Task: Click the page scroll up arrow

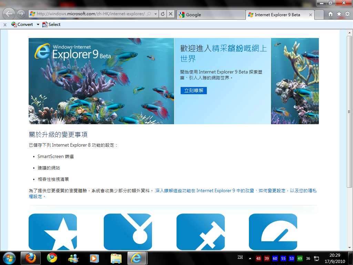Action: (x=350, y=33)
